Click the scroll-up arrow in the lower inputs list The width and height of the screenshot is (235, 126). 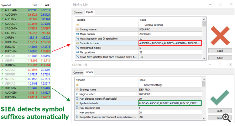(x=204, y=79)
